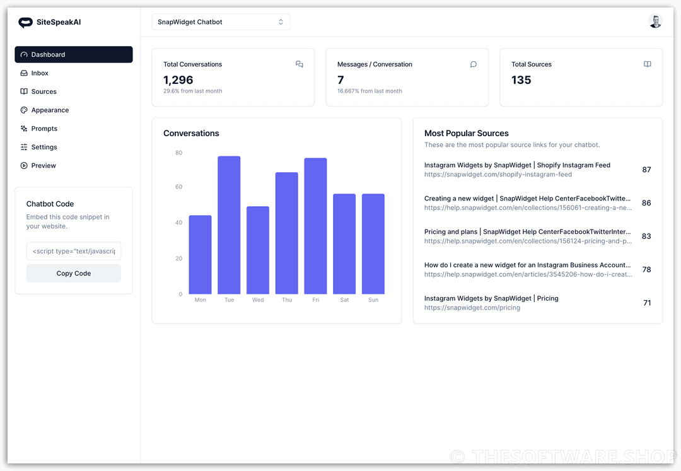This screenshot has width=681, height=471.
Task: Click the Prompts sparkle icon
Action: tap(24, 129)
